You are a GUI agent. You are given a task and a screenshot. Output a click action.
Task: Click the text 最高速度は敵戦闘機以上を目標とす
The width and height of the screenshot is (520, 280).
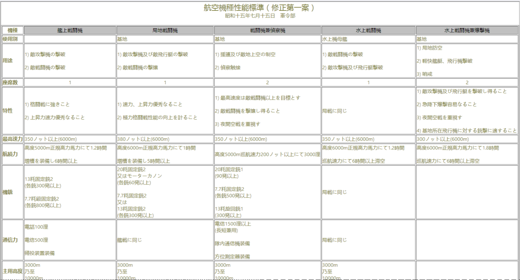[x=260, y=98]
